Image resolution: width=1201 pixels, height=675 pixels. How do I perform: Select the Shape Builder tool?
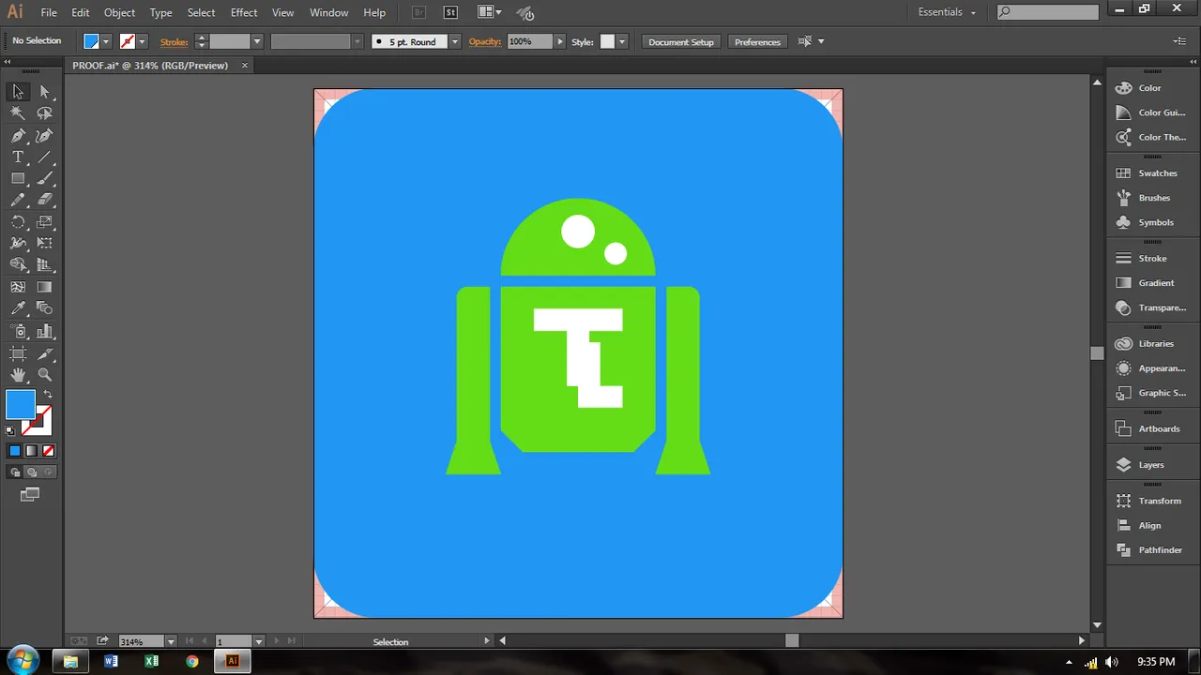(18, 265)
